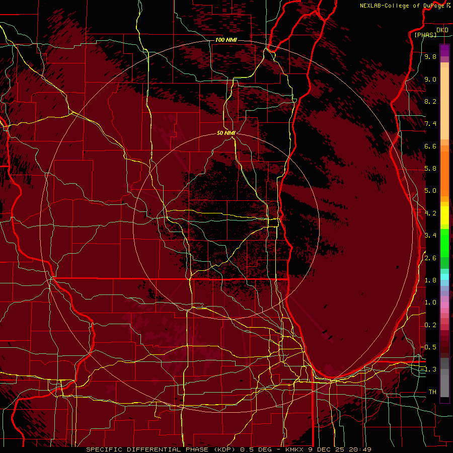Pick the bright green segment of the color bar

pos(444,243)
